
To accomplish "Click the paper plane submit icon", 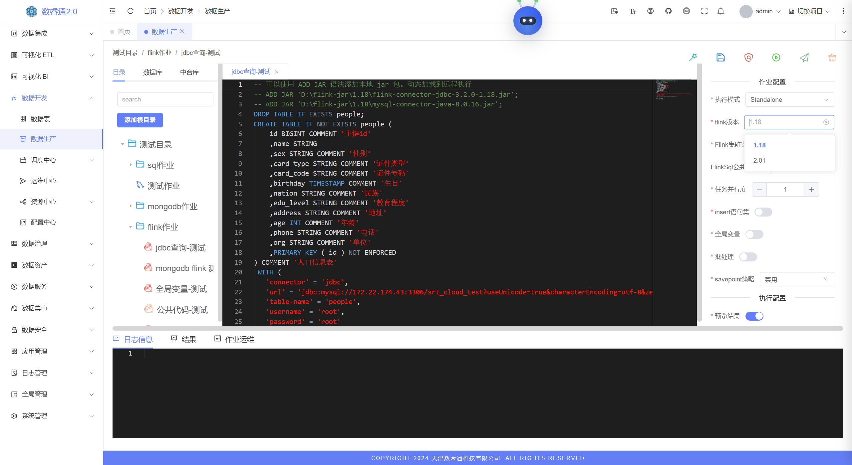I will [804, 58].
